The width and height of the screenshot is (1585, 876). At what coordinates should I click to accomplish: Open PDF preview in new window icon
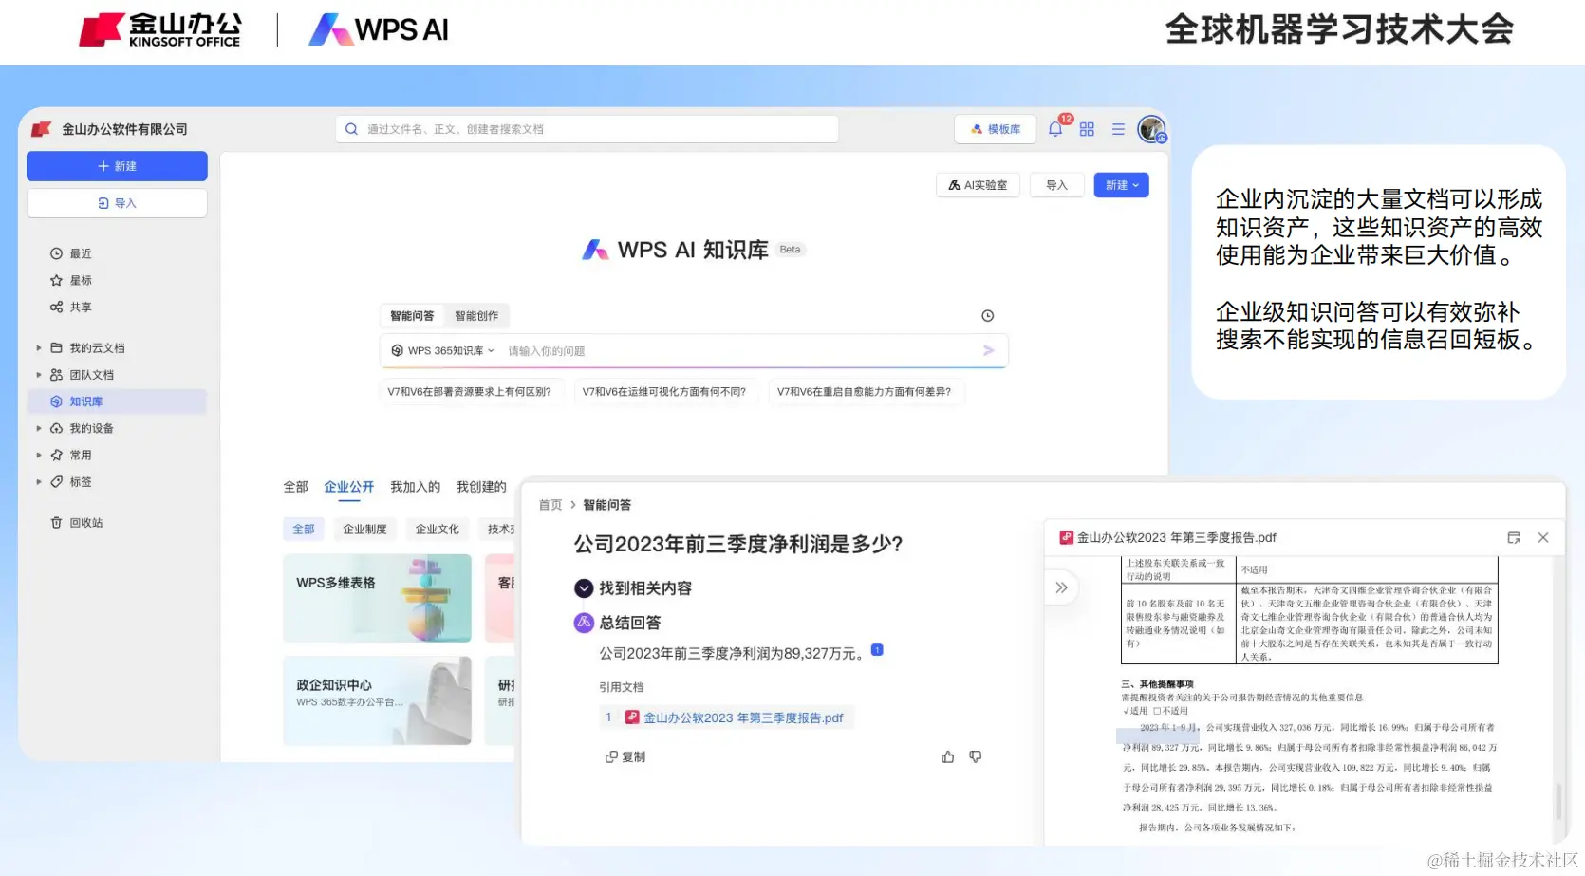coord(1514,537)
